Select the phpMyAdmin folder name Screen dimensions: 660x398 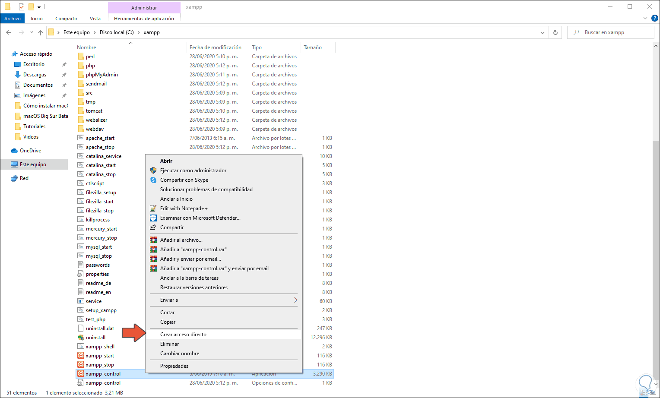[x=102, y=75]
